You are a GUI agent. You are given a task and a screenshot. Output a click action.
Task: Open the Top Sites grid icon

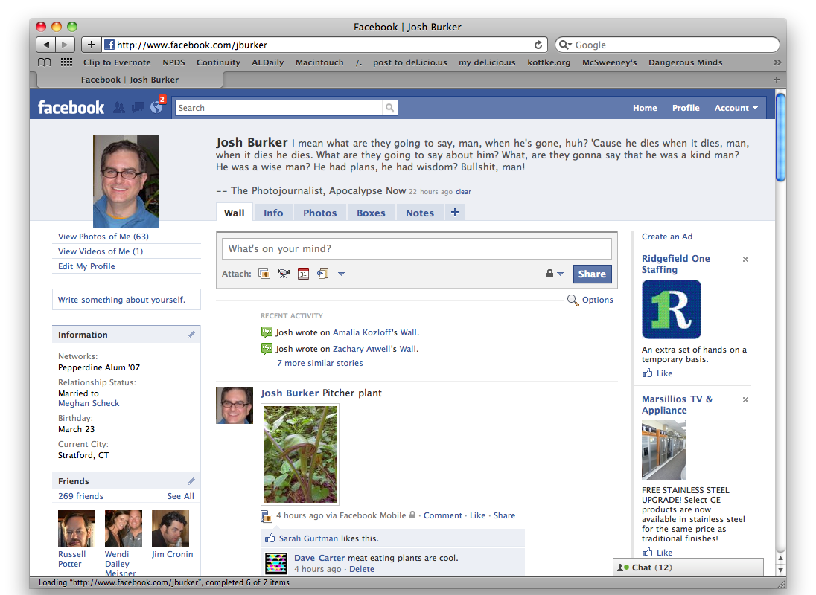pos(66,62)
